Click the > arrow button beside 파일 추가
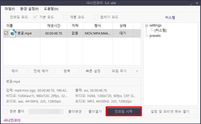Image resolution: width=201 pixels, height=124 pixels. (x=137, y=71)
